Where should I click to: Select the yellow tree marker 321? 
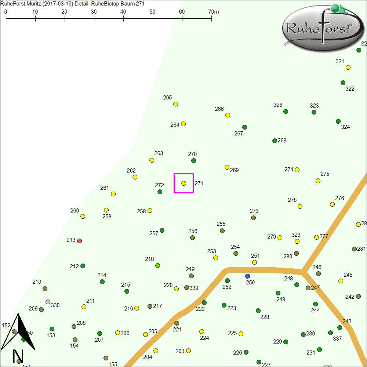coord(348,67)
